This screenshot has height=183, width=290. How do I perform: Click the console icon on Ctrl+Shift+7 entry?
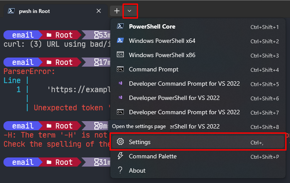click(120, 112)
